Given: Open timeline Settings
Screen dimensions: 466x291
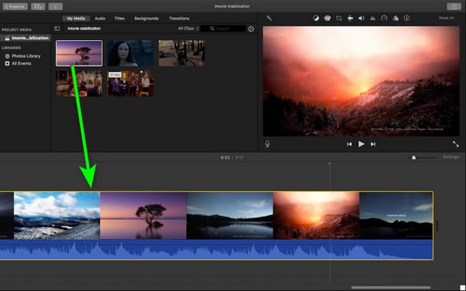Looking at the screenshot, I should 451,157.
